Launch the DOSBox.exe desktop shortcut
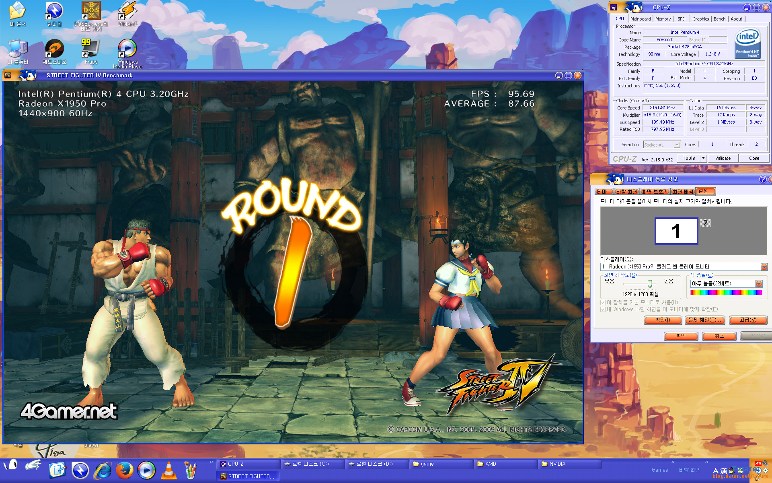 coord(91,16)
